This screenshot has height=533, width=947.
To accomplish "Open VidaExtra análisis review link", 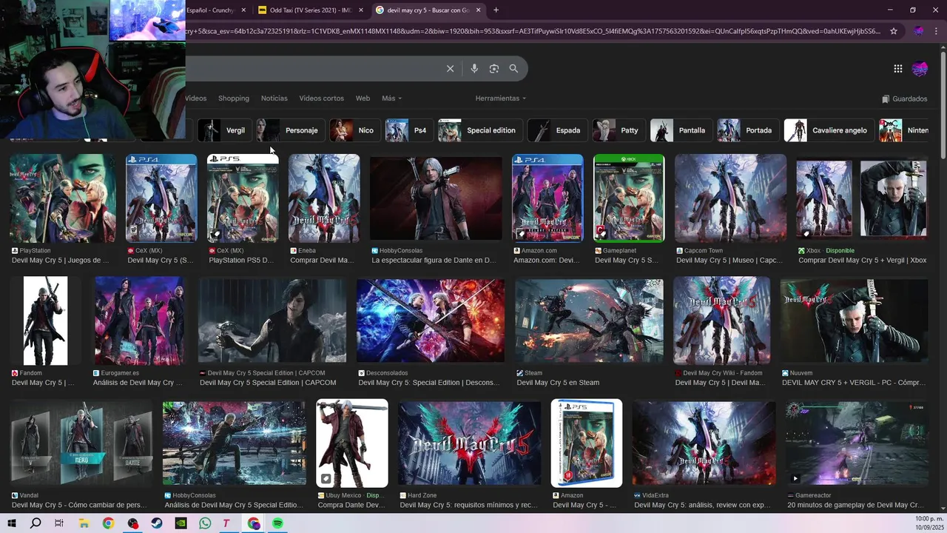I will 703,505.
